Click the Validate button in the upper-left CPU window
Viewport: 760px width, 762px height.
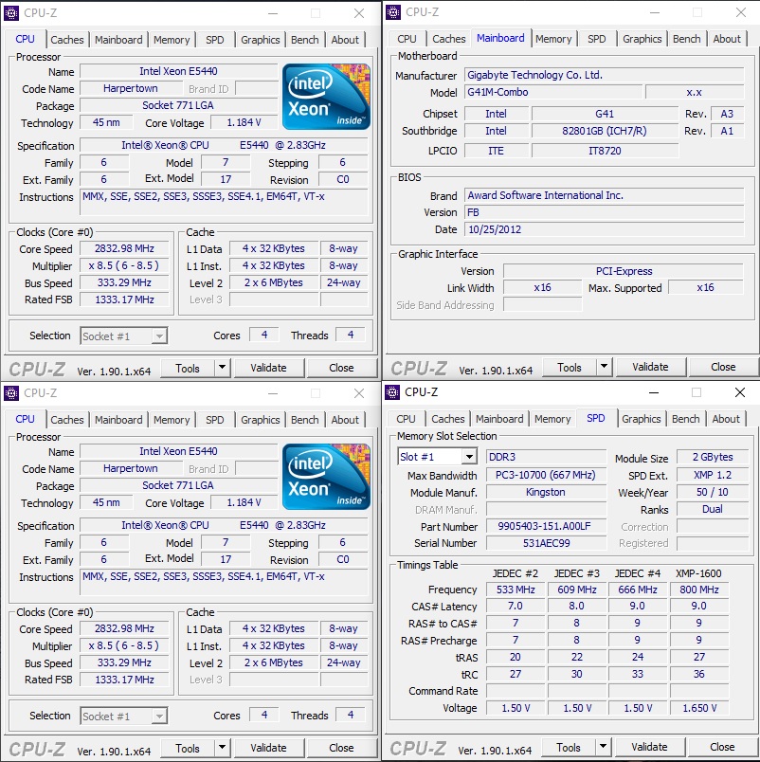269,368
